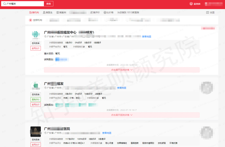
Task: Select the 全部机构 radio button
Action: click(30, 20)
